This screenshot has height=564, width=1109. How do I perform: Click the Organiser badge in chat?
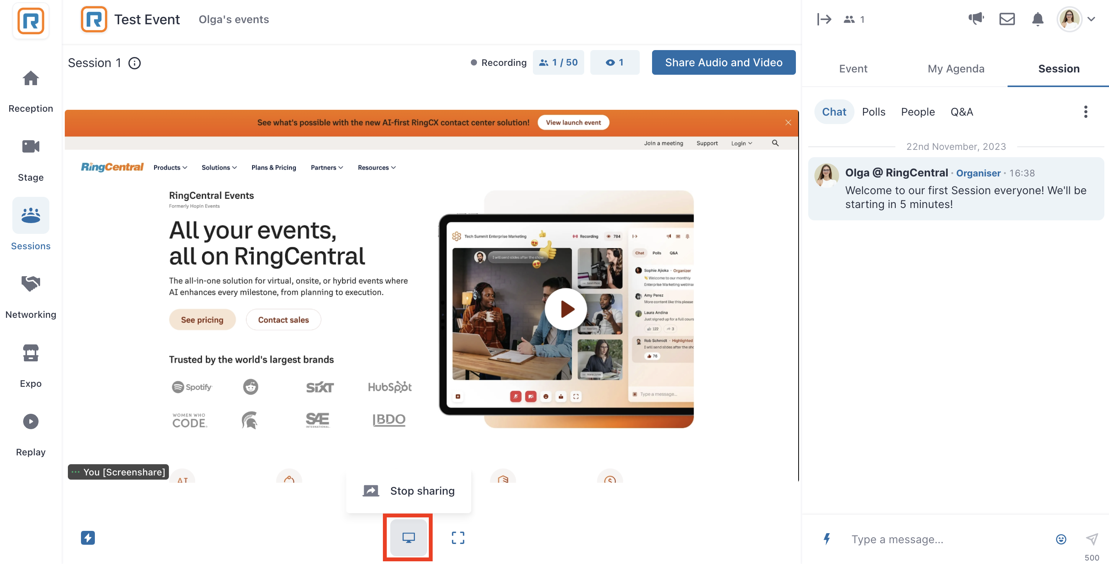[978, 173]
